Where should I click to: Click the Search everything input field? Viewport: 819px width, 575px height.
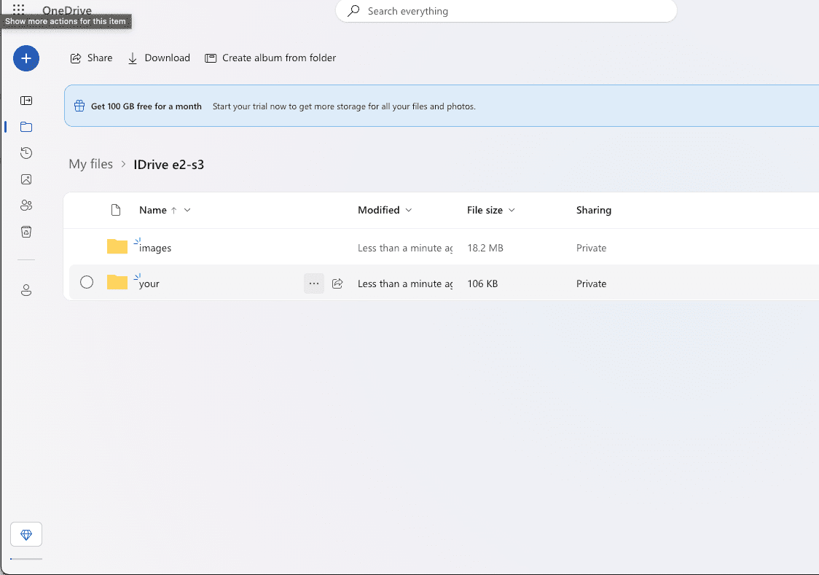[x=506, y=11]
